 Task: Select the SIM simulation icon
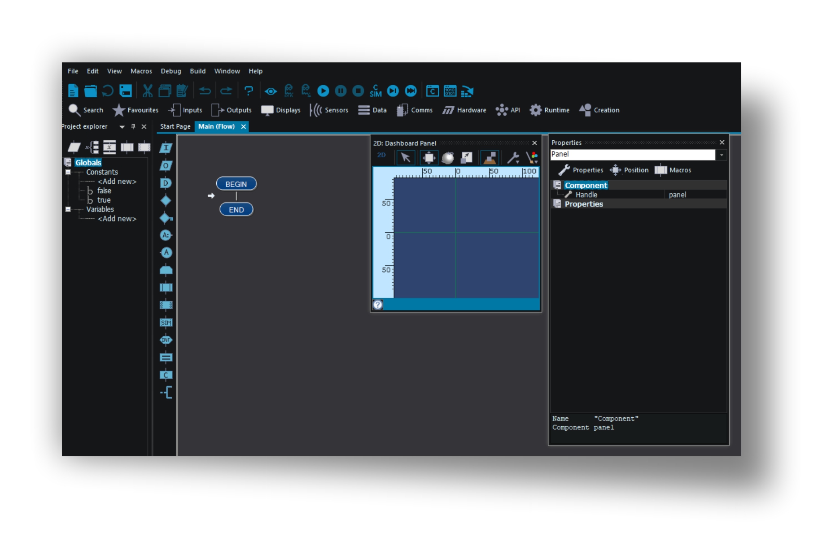[x=166, y=323]
